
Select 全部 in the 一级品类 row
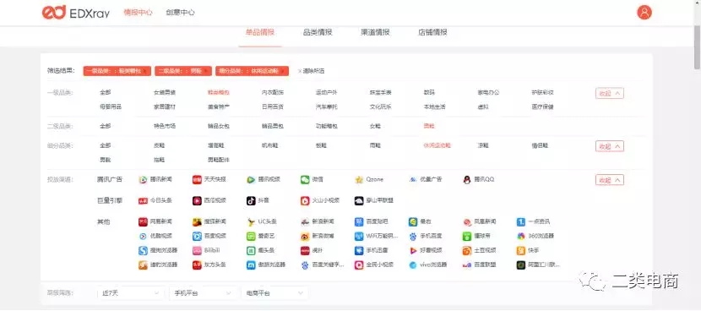click(105, 93)
